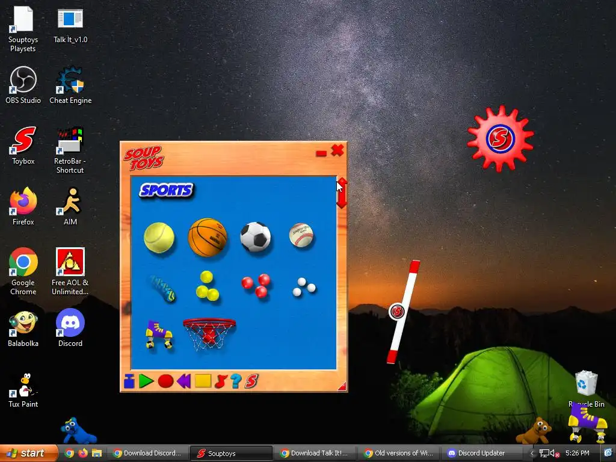Image resolution: width=616 pixels, height=462 pixels.
Task: Click the red S icon in Soup Toys toolbar
Action: tap(251, 381)
